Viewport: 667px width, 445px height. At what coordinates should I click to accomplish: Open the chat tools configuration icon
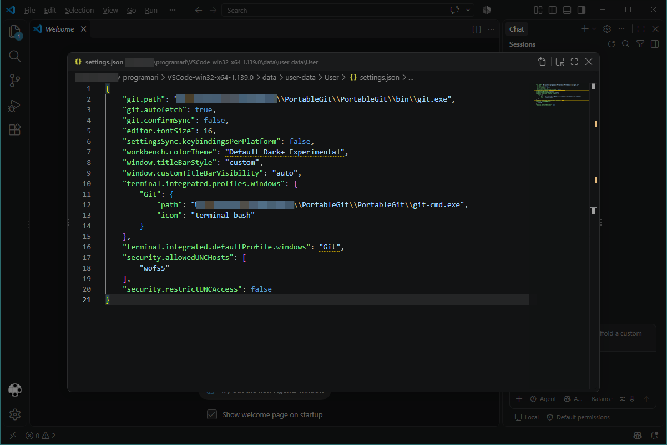[x=623, y=399]
